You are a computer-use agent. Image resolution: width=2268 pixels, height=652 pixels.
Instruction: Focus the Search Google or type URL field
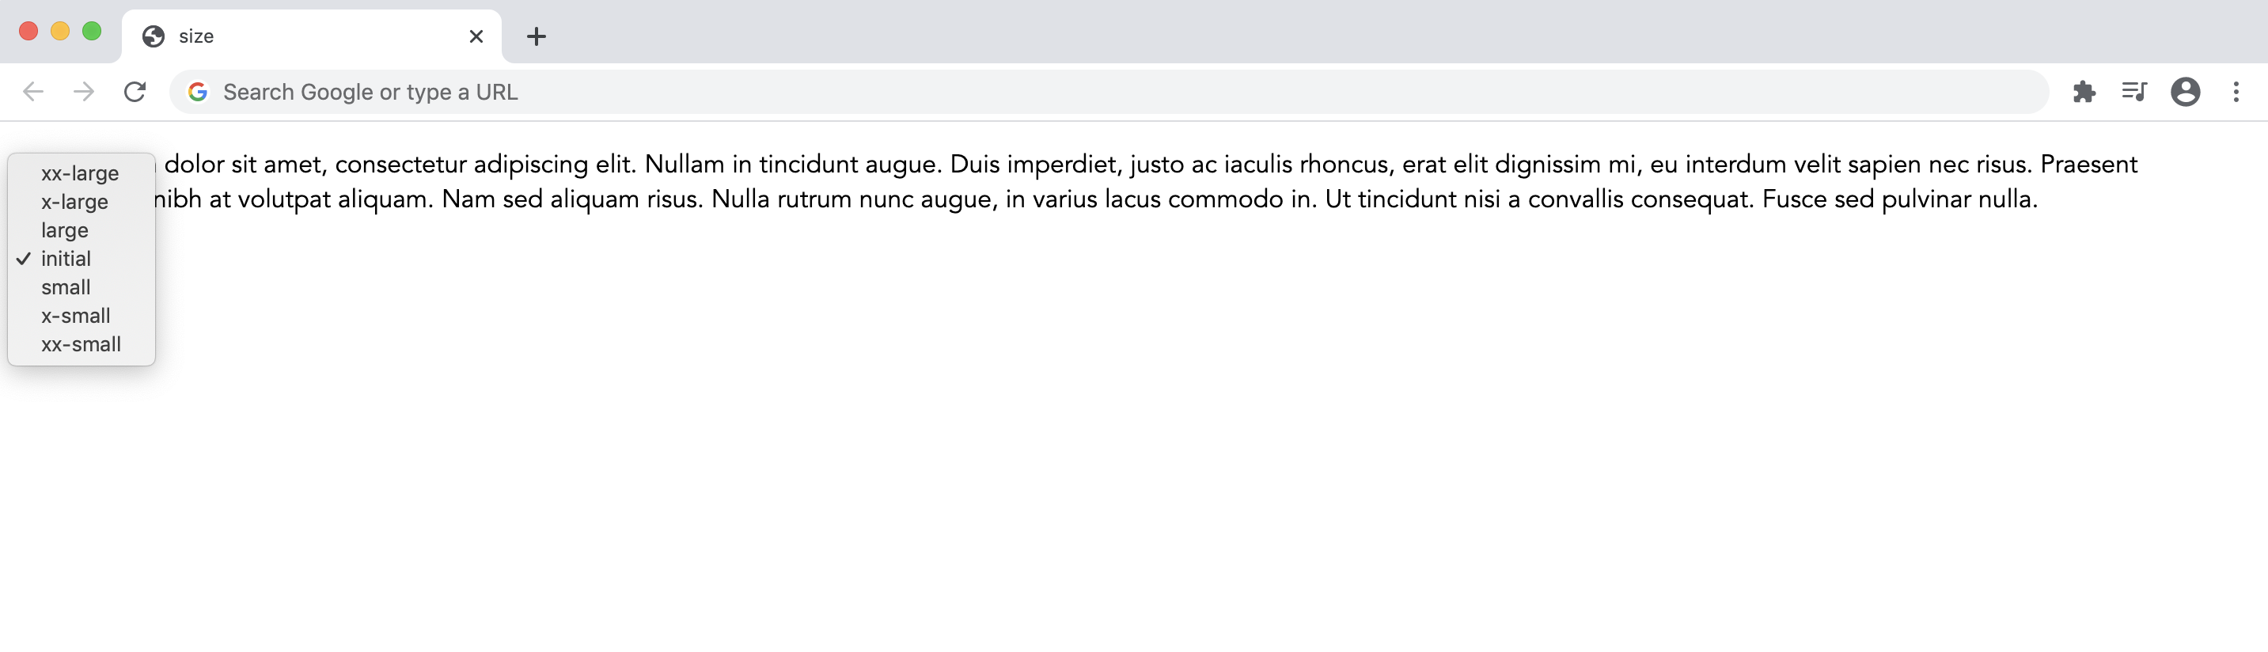pyautogui.click(x=1056, y=92)
